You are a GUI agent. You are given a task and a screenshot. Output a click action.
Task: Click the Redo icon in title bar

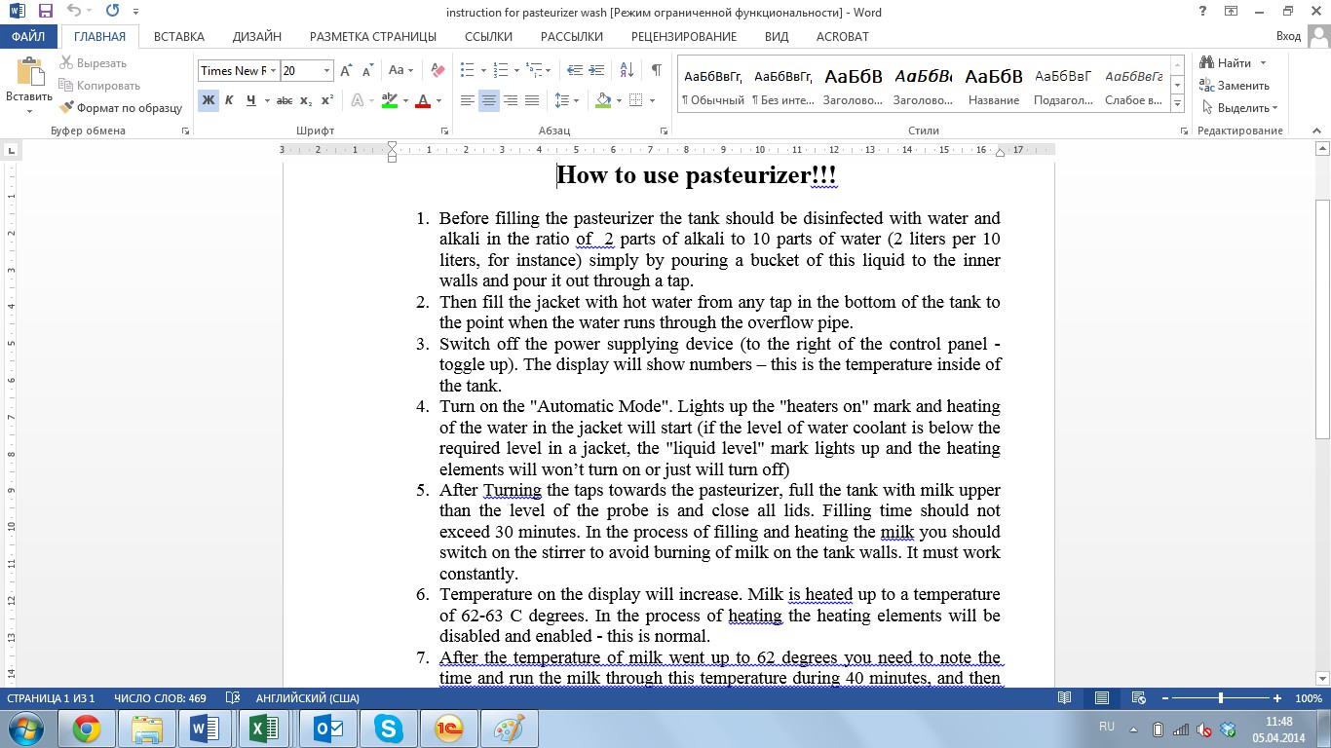[112, 12]
